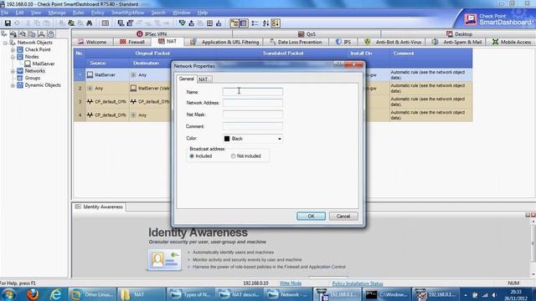Open the Data Loss Prevention tab
The image size is (536, 301).
pos(296,42)
